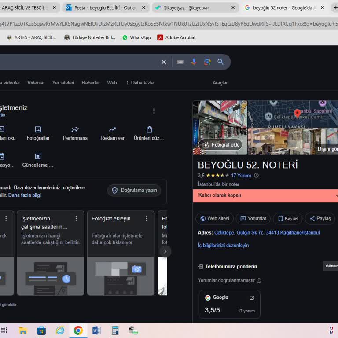Click the Fotoğraf ekle button on photo
Screen dimensions: 338x338
point(220,145)
